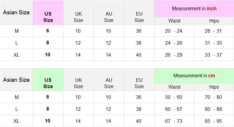Select the hips range "31 - 35"
The height and width of the screenshot is (127, 234).
point(214,43)
